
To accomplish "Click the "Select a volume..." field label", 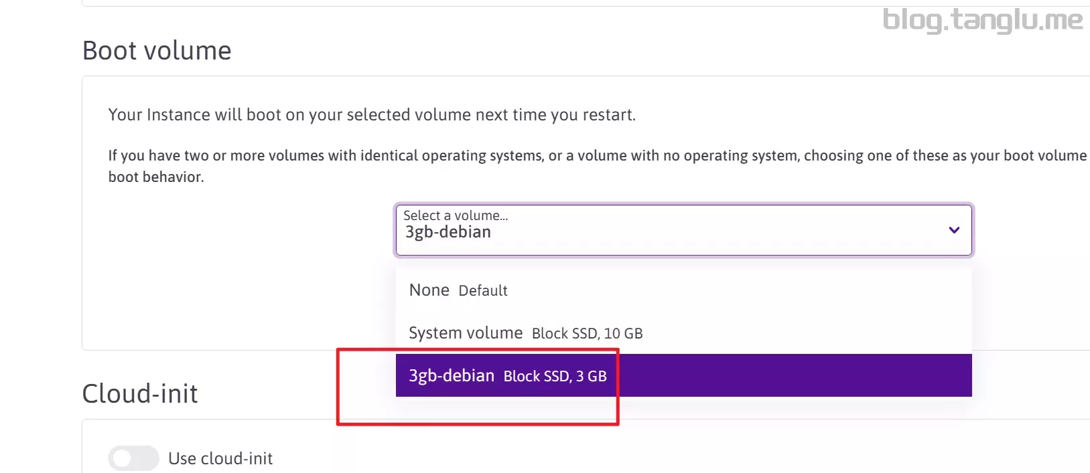I will point(456,215).
